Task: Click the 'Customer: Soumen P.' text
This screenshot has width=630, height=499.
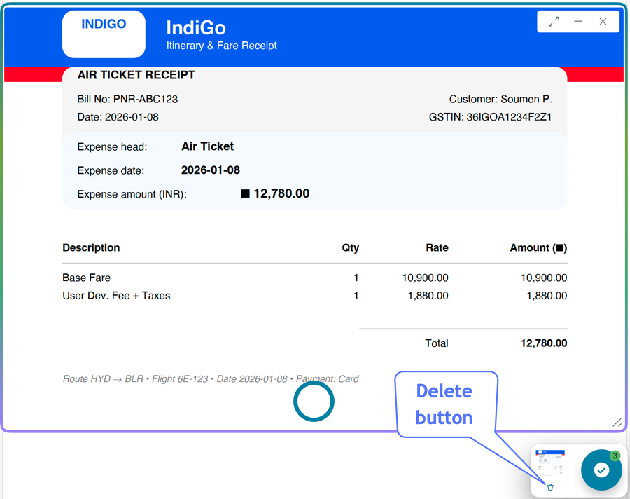Action: pos(500,99)
